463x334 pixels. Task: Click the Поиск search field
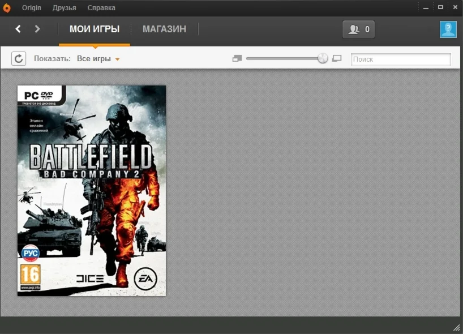coord(401,58)
